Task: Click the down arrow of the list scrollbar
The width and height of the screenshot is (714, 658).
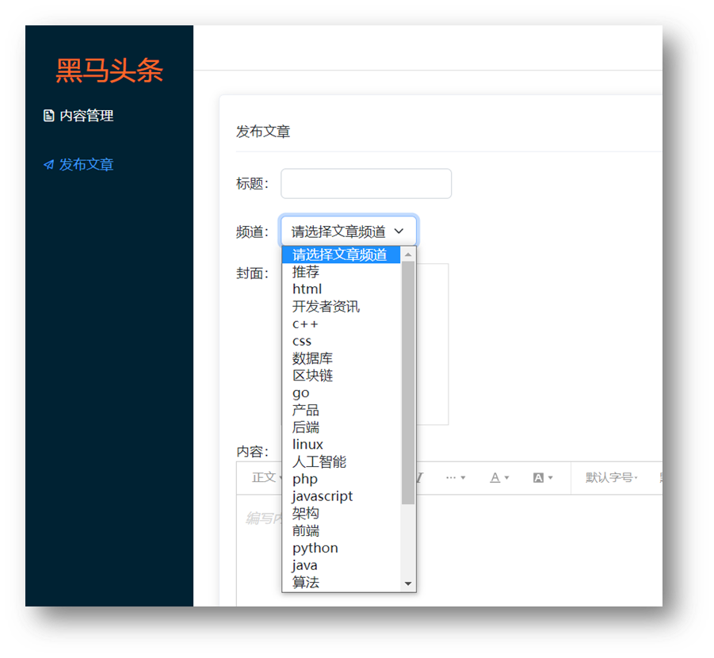Action: [x=408, y=584]
